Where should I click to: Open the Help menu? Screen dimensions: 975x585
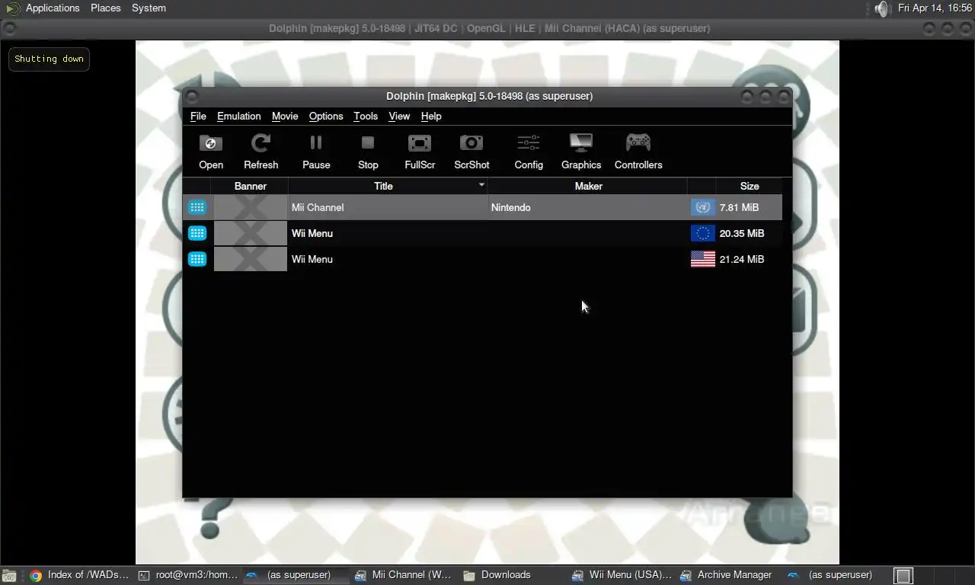[x=431, y=116]
